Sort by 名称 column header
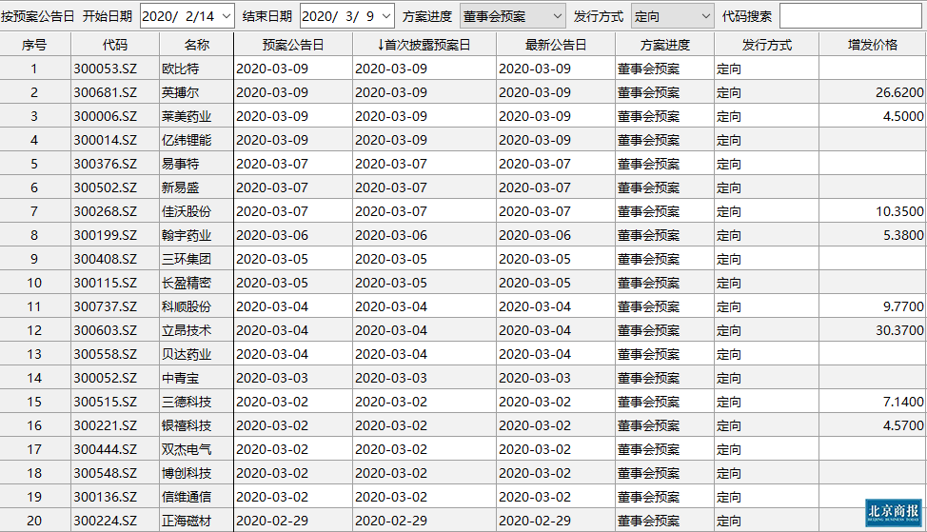The height and width of the screenshot is (532, 927). tap(196, 45)
